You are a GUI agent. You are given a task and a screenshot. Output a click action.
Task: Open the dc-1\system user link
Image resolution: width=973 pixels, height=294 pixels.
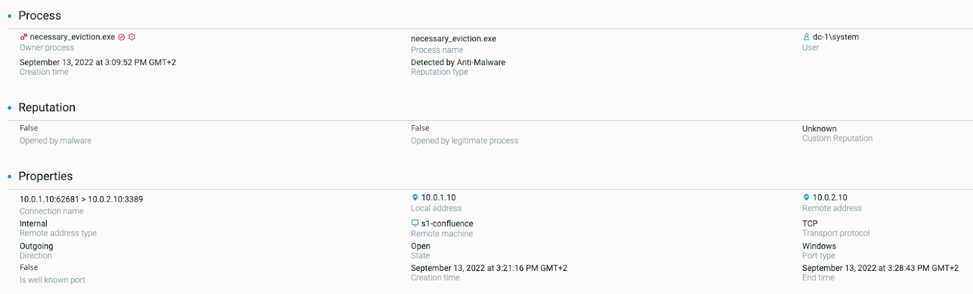pyautogui.click(x=836, y=37)
